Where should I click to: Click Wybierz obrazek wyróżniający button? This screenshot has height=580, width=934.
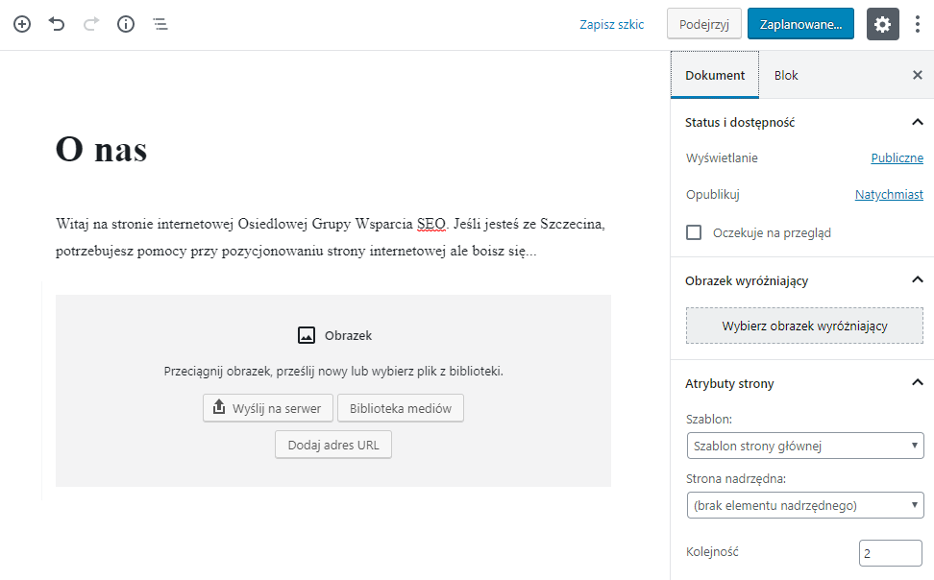pos(804,326)
